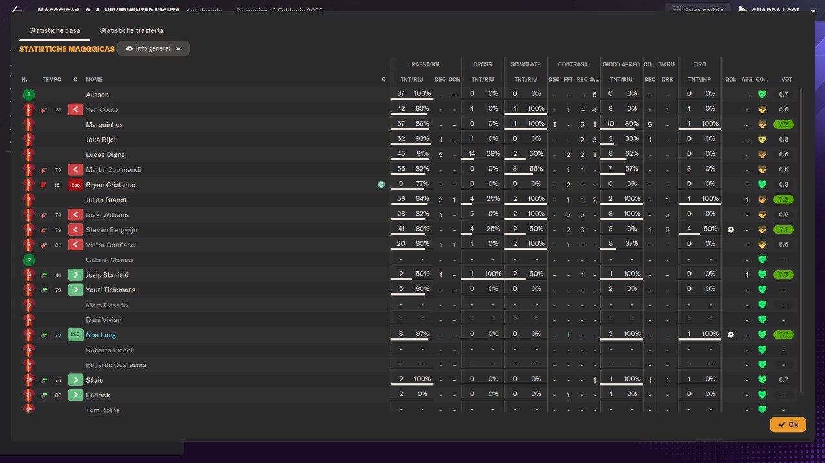Click Gabriel Slonina's green shirt number 12 icon
Image resolution: width=825 pixels, height=463 pixels.
pos(28,260)
